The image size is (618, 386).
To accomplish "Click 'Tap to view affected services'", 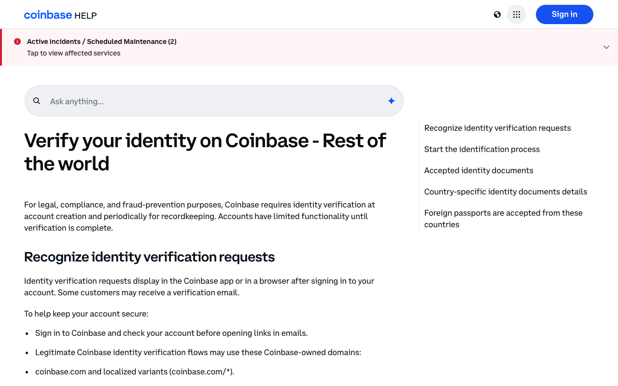I will [74, 53].
